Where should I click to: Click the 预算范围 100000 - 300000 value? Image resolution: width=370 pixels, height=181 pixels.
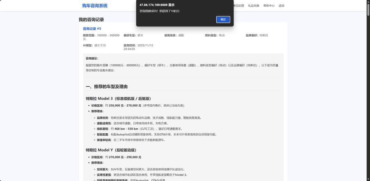(101, 37)
